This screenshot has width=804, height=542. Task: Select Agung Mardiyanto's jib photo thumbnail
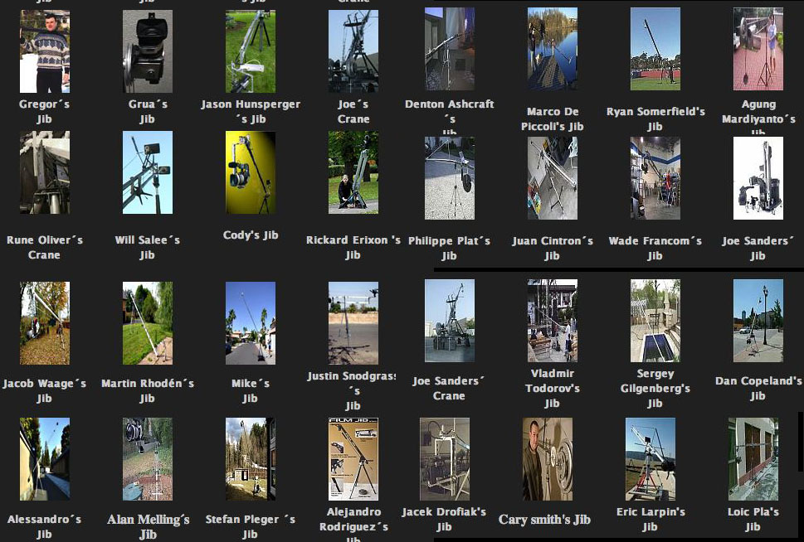pyautogui.click(x=758, y=49)
